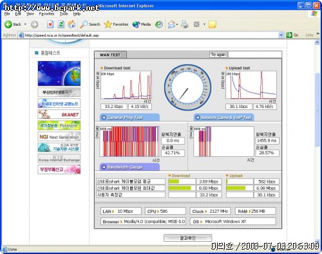The image size is (322, 254).
Task: Click the Edit page toolbar icon
Action: (196, 24)
